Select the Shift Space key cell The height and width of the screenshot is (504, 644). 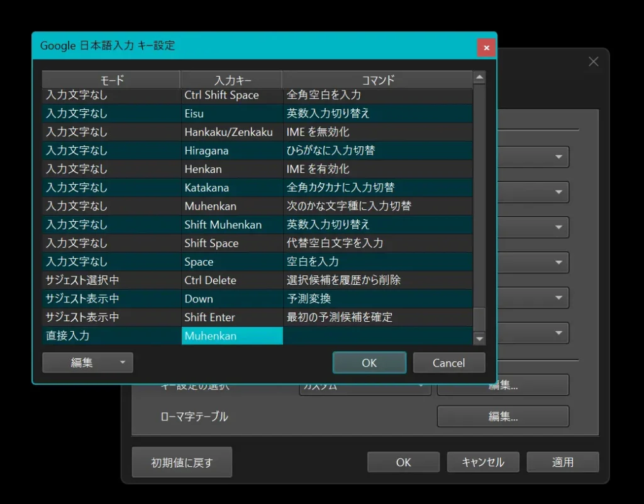[x=232, y=243]
